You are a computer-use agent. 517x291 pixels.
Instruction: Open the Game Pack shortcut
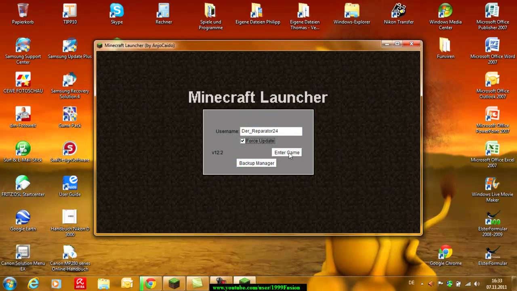pos(70,117)
